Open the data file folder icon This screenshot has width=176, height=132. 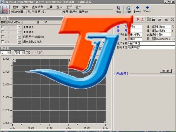point(149,19)
